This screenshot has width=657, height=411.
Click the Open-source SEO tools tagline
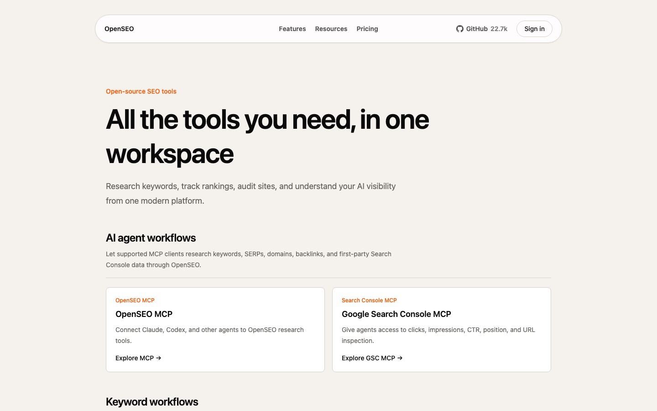click(x=141, y=91)
